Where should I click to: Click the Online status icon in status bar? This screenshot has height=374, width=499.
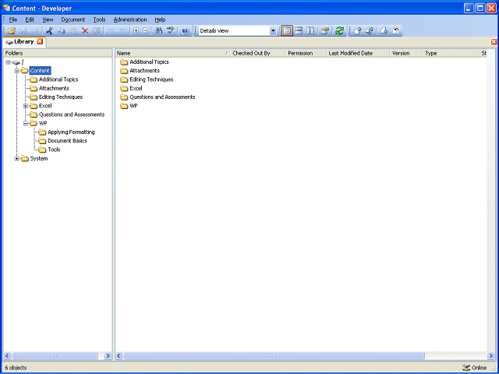tap(466, 368)
